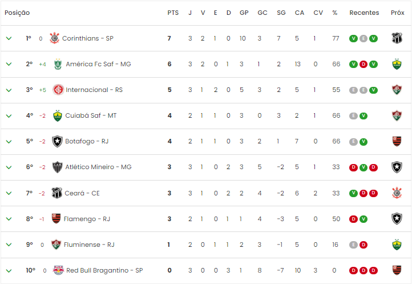Click Fluminense's next opponent Cuiabá crest

coord(397,245)
